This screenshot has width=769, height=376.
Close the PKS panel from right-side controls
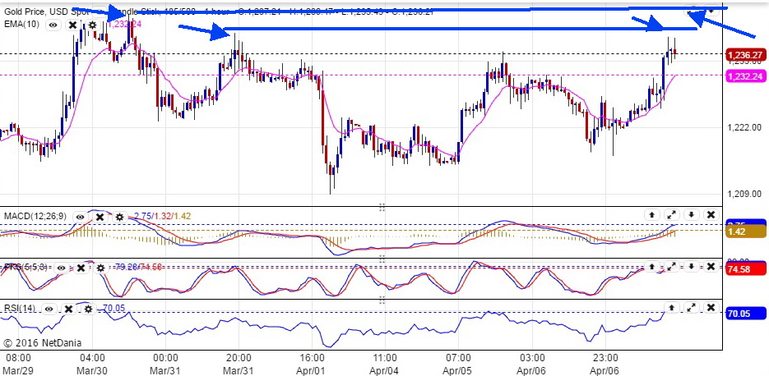click(x=711, y=266)
